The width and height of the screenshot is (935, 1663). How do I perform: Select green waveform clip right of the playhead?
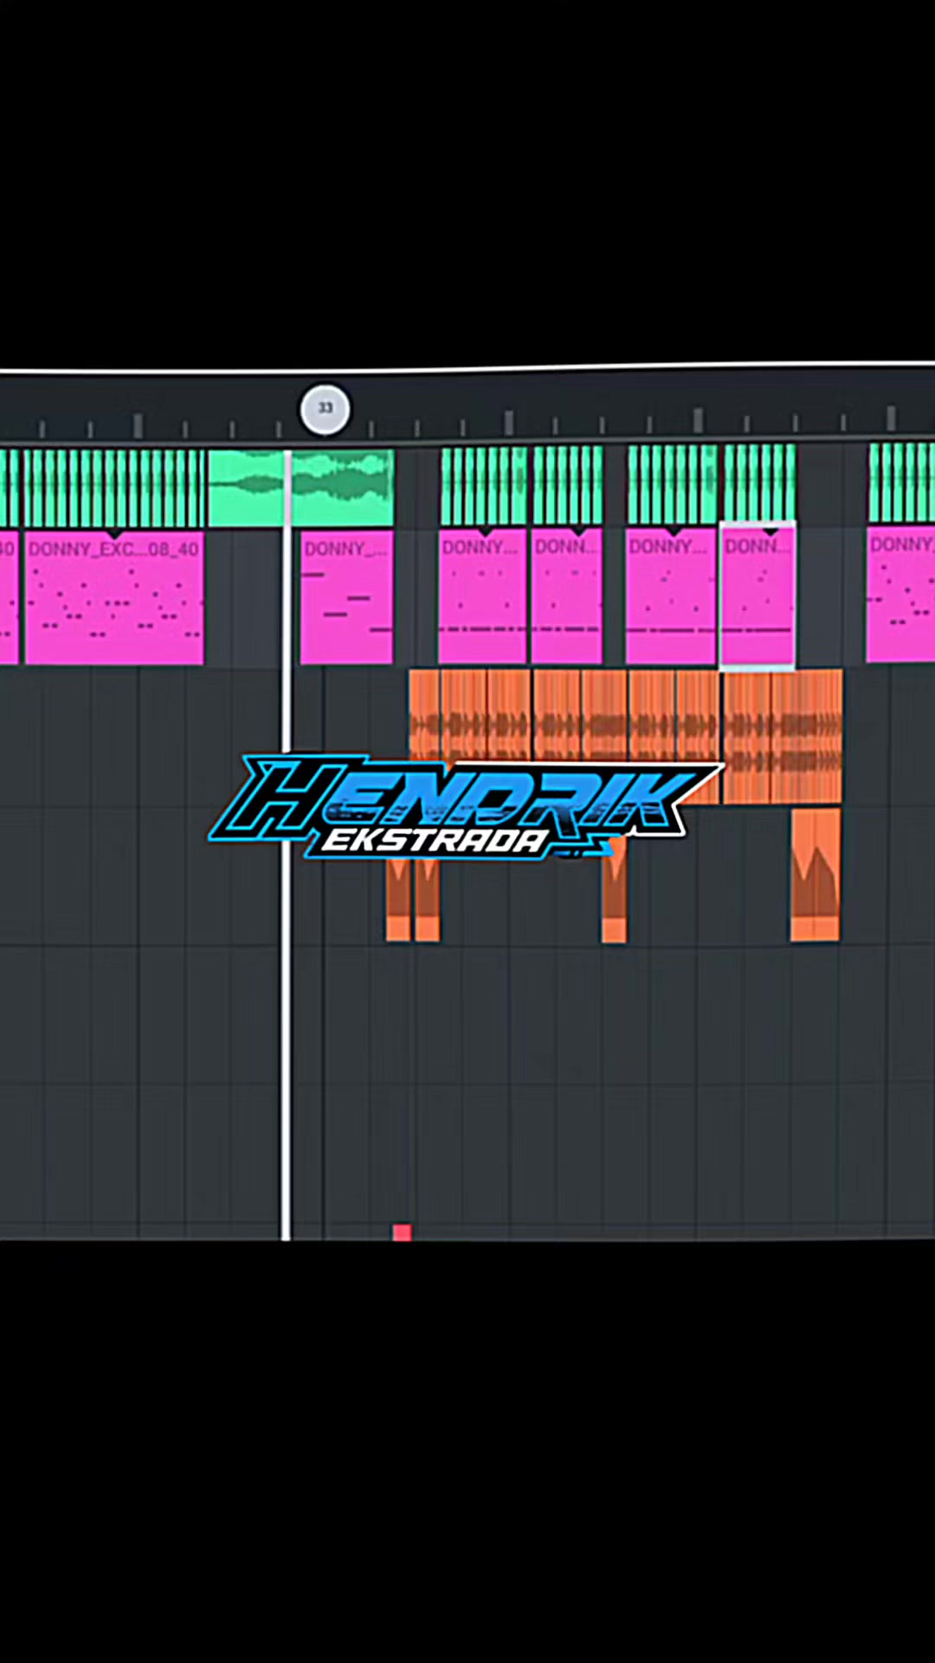343,488
